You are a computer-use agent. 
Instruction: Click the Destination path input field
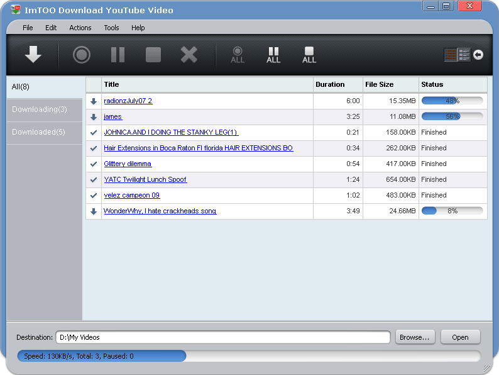point(223,337)
